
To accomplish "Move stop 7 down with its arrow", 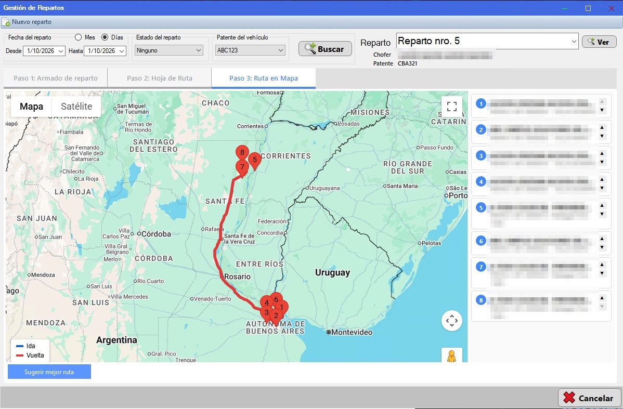I will pos(602,273).
